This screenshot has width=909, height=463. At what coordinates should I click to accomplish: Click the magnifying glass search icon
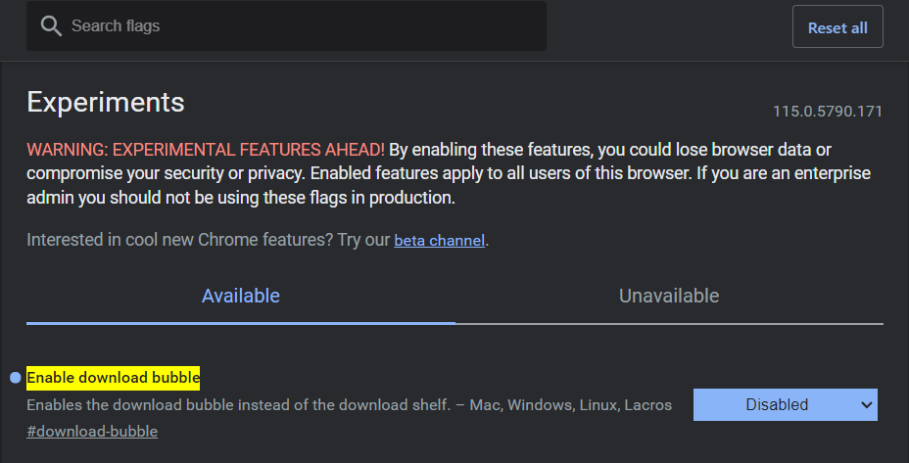(51, 26)
